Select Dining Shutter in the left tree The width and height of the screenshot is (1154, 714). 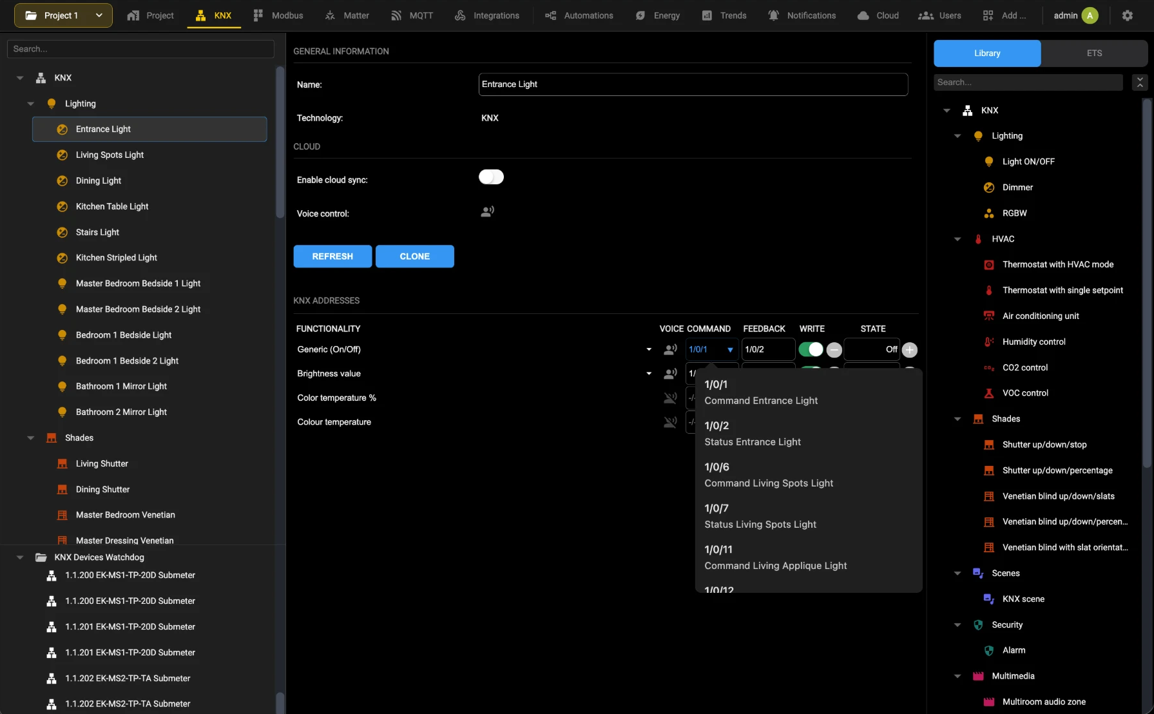[149, 490]
